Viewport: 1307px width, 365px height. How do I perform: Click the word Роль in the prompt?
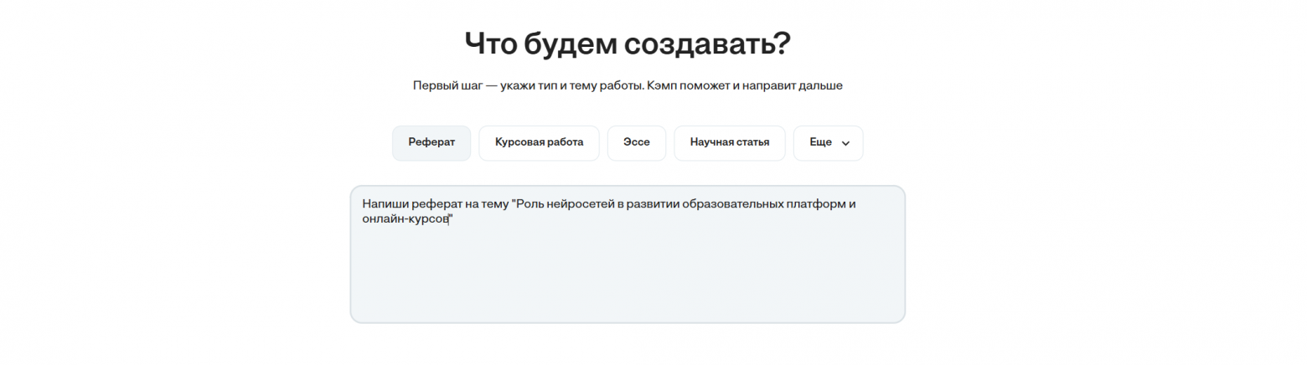[530, 203]
